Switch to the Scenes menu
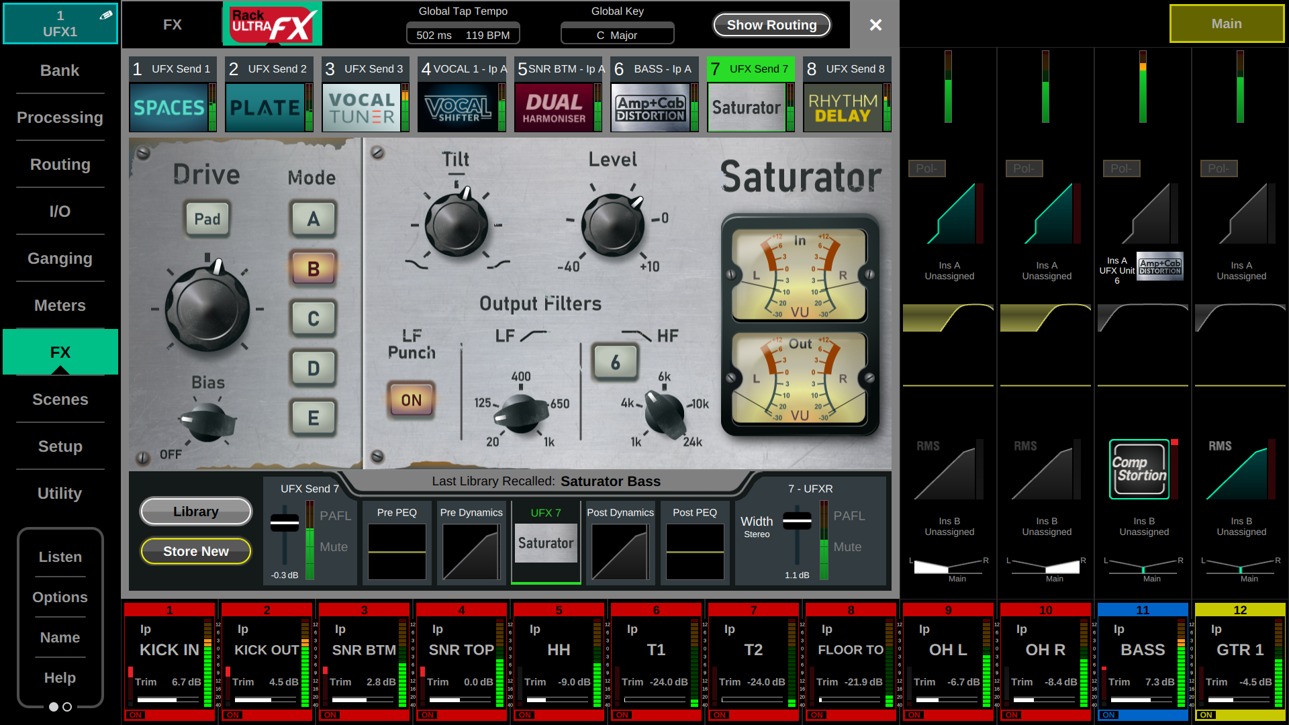The height and width of the screenshot is (725, 1289). [60, 399]
